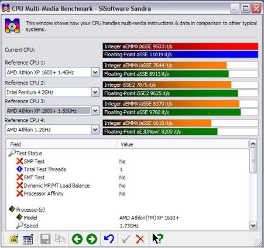
Task: Open the What's This help cursor icon
Action: 157,239
